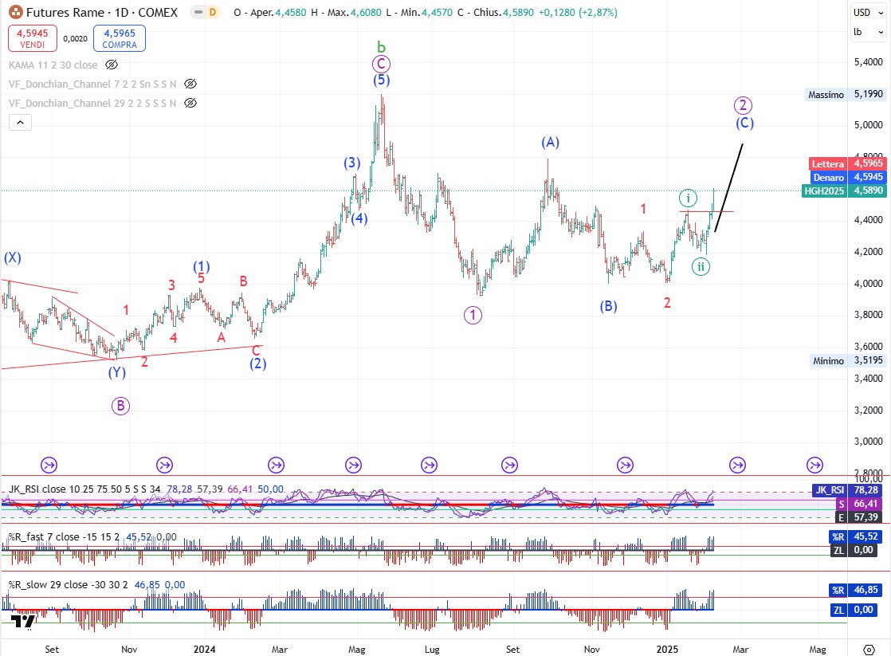This screenshot has height=656, width=891.
Task: Select the circled 2 wave label
Action: pos(743,105)
